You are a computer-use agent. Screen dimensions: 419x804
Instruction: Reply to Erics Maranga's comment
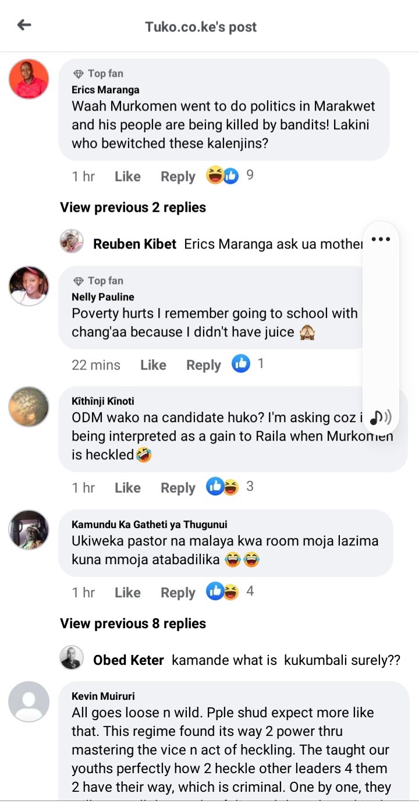[177, 176]
